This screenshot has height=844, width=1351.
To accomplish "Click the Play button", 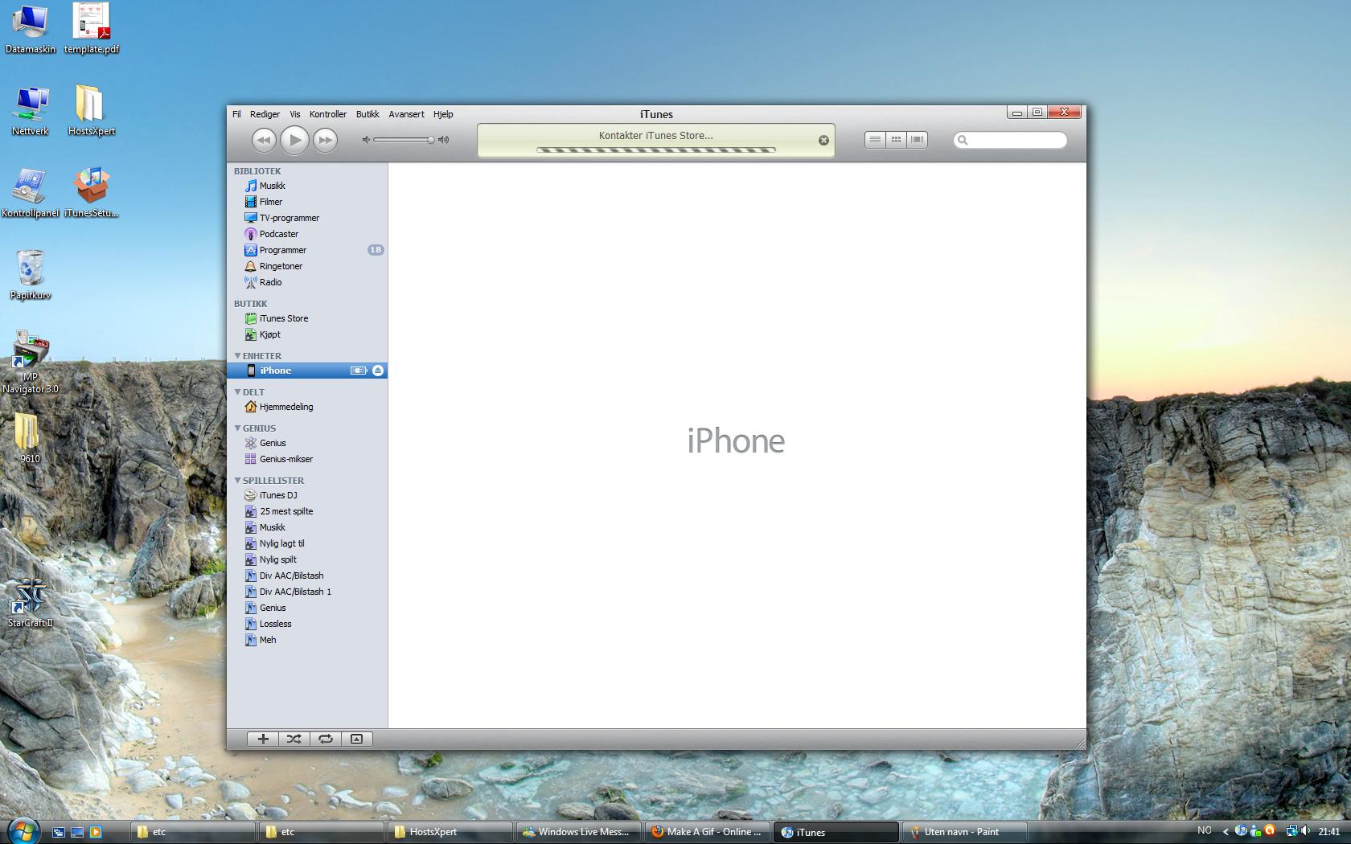I will tap(294, 140).
